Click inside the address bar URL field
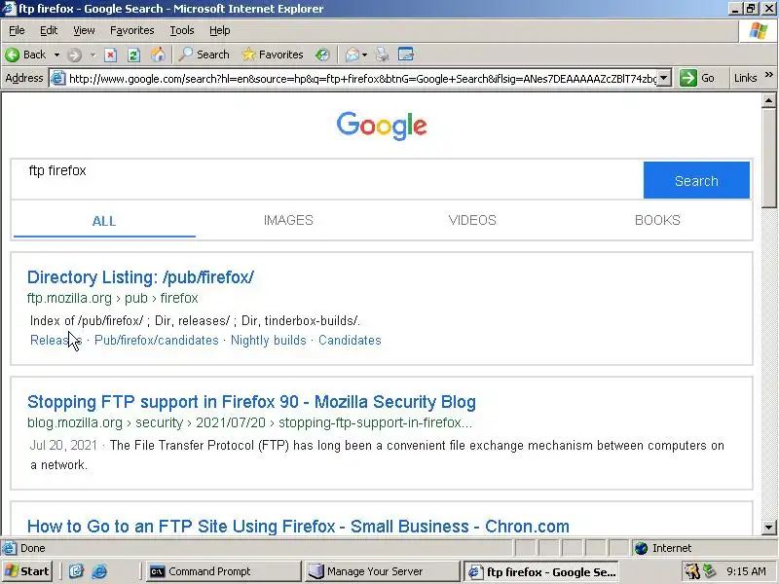 coord(362,79)
